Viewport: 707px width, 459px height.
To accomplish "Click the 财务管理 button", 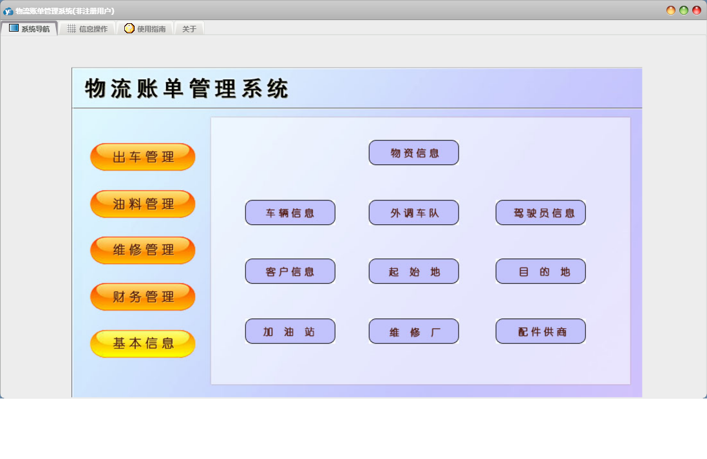I will [143, 297].
